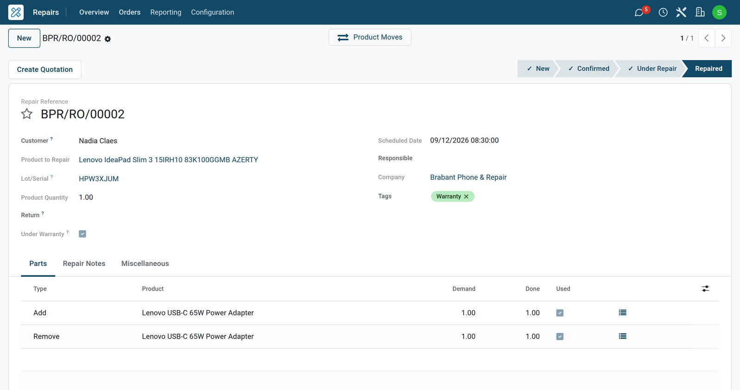This screenshot has height=390, width=740.
Task: Open the messages chat icon with badge
Action: [639, 12]
